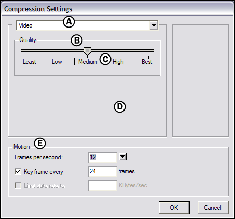235x219 pixels.
Task: Set quality to Least on slider
Action: (29, 62)
